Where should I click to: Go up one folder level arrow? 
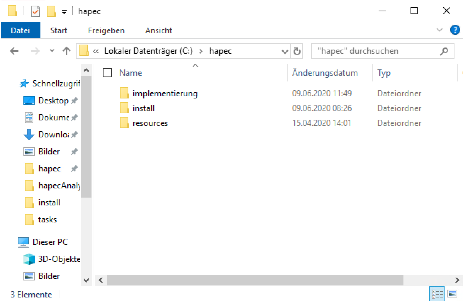tap(66, 51)
